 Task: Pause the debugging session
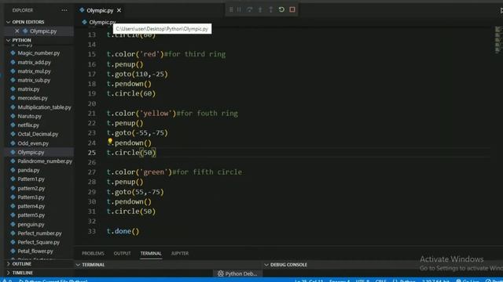239,9
